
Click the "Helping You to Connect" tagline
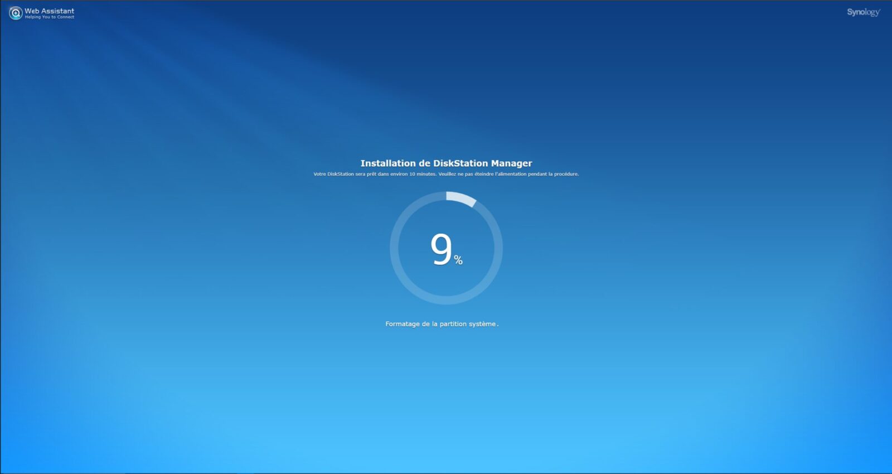[x=49, y=17]
